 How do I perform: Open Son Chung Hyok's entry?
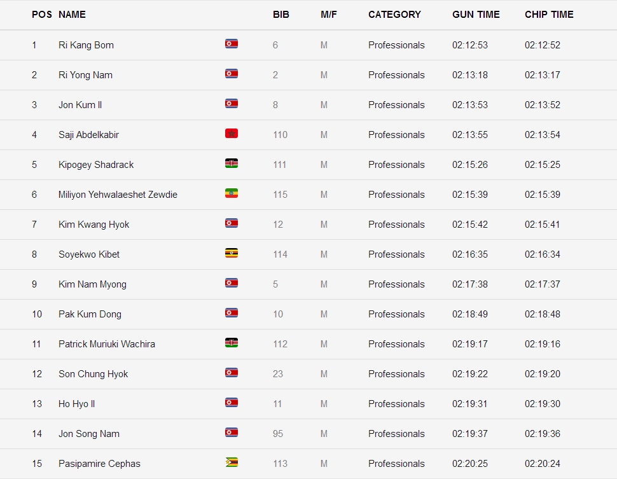click(x=94, y=374)
